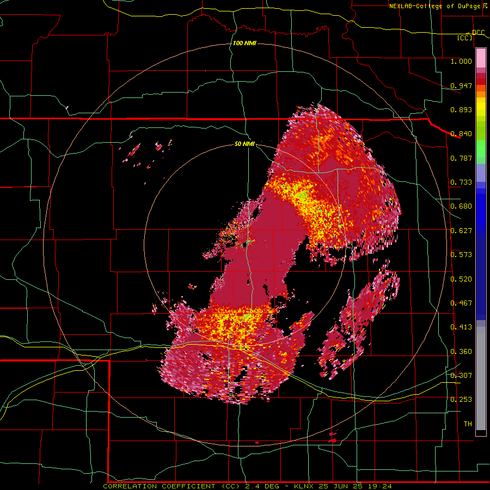Select the 0.467 scale value
The height and width of the screenshot is (490, 490).
[461, 303]
